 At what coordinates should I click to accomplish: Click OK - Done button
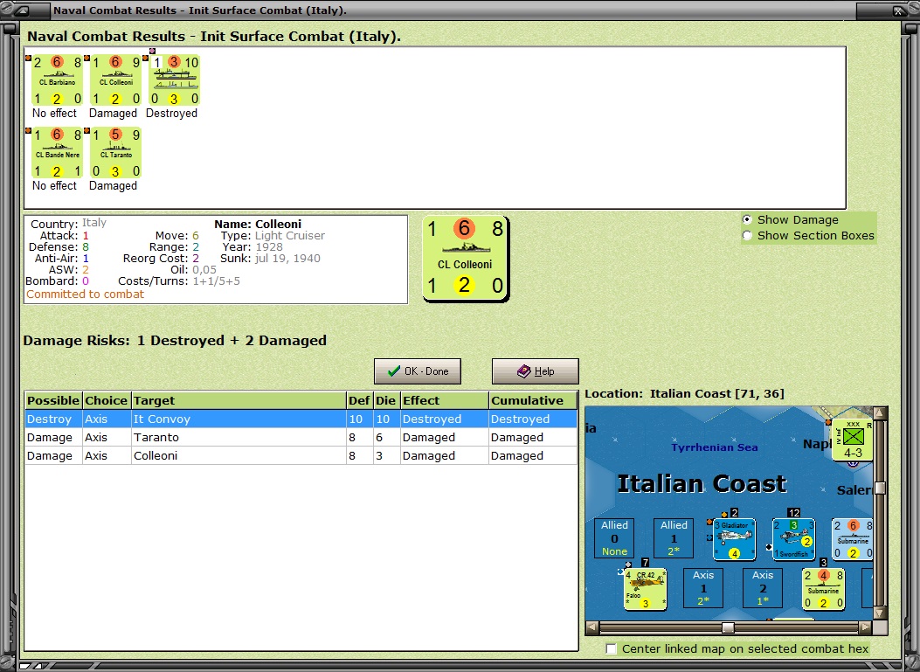tap(417, 371)
